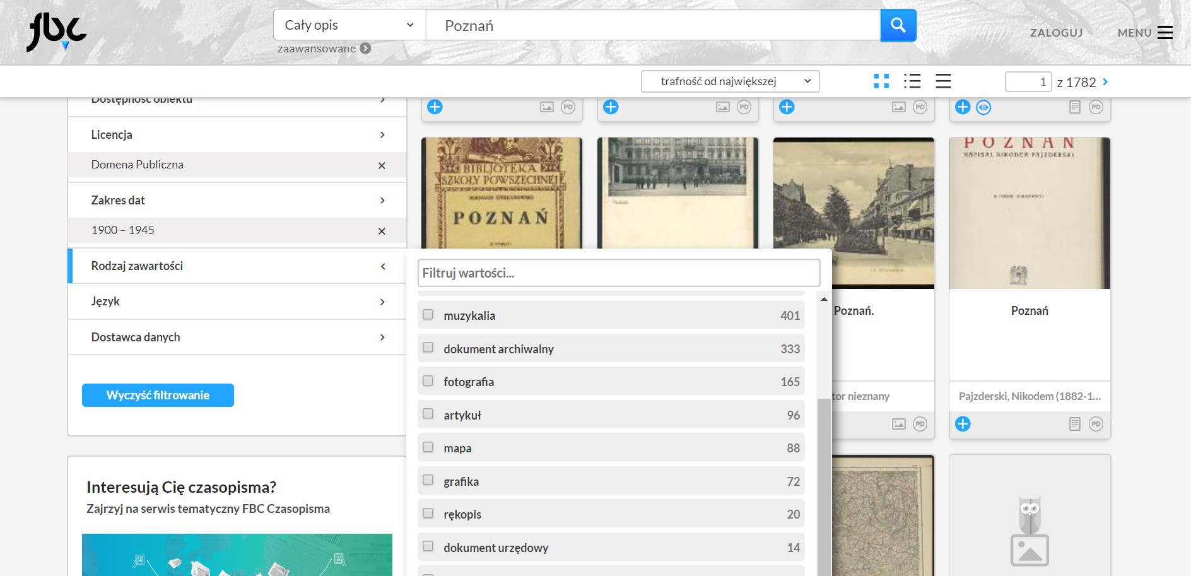Click the filter list scroll up arrow
Screen dimensions: 1191x576
[x=824, y=299]
